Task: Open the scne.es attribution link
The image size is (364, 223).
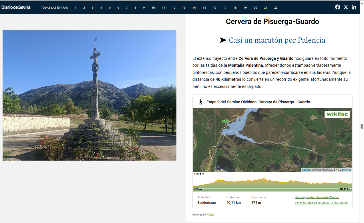Action: (347, 170)
